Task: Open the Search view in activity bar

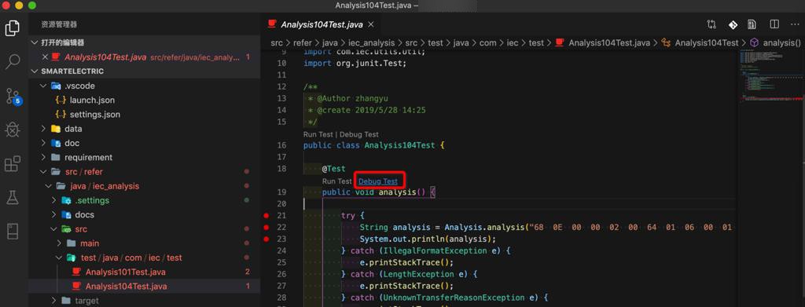Action: tap(13, 61)
